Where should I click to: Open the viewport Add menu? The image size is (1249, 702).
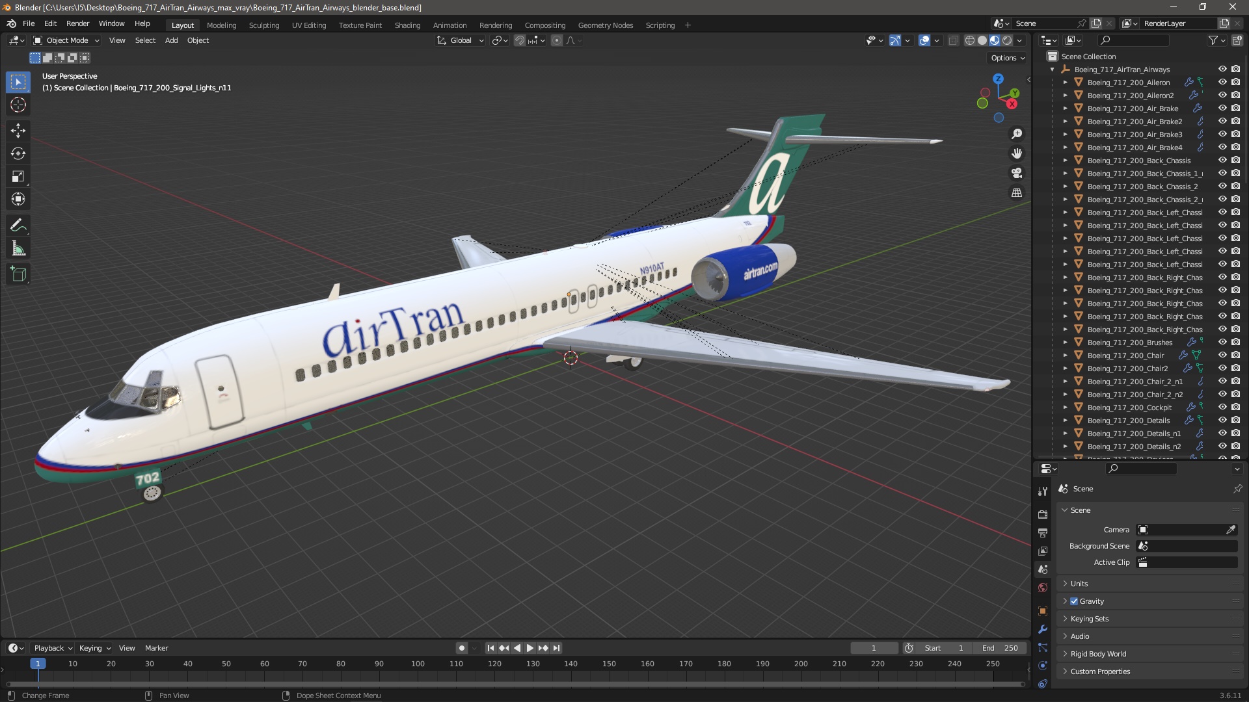pos(171,40)
